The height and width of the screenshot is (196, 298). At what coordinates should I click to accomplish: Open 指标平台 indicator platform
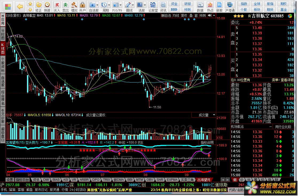[22, 180]
